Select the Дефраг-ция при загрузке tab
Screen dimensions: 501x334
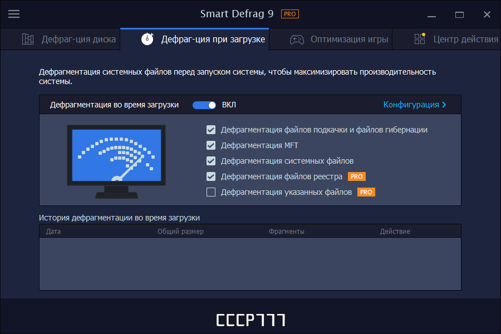195,39
